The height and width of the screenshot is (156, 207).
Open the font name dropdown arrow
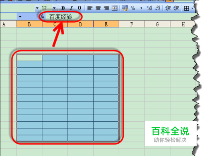37,8
